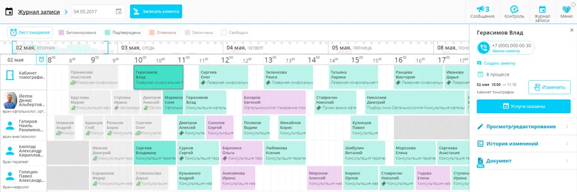Click the Звонок клиенту link

pos(506,51)
